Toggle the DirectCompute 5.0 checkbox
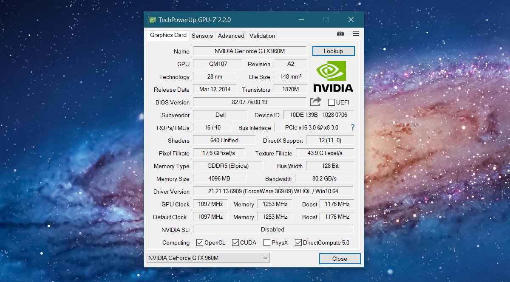The height and width of the screenshot is (282, 510). click(298, 243)
